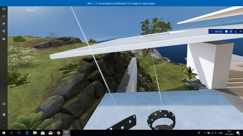Select the second motion controller icon
The image size is (243, 136).
[x=4, y=31]
